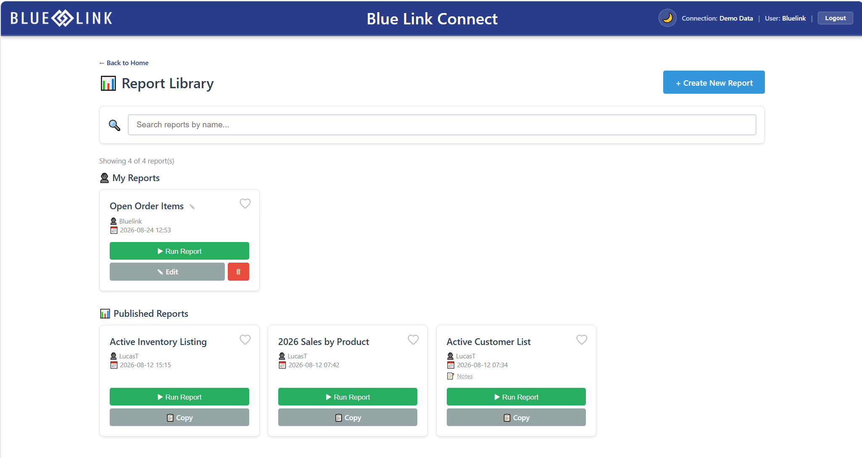Click date 2026-08-12 15:15
This screenshot has width=862, height=458.
tap(145, 365)
